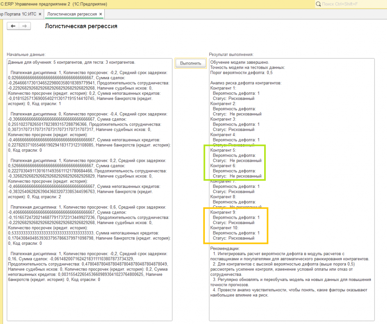Viewport: 387px width, 324px height.
Task: Run the Выполнить button
Action: pos(190,63)
